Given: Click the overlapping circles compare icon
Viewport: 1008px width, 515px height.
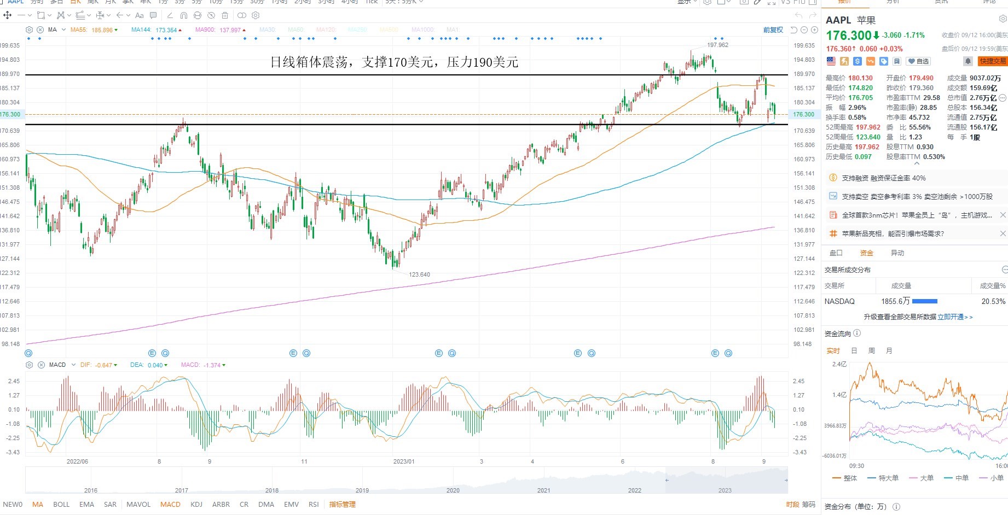Looking at the screenshot, I should tap(241, 15).
